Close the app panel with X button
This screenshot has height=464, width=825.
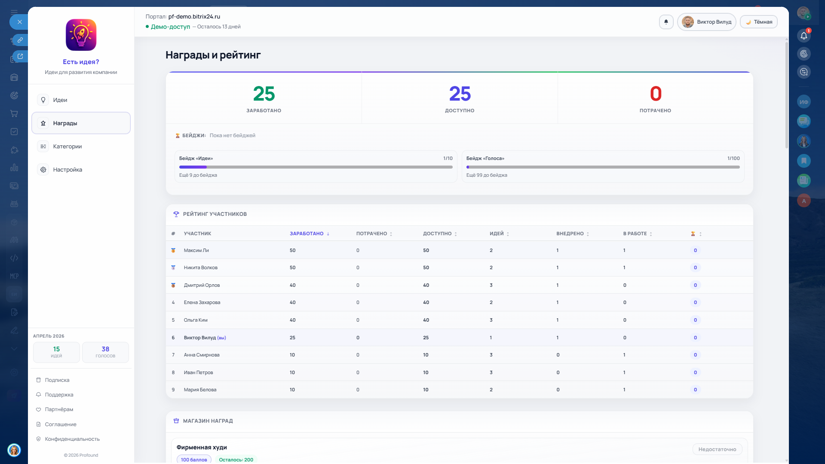(x=19, y=22)
